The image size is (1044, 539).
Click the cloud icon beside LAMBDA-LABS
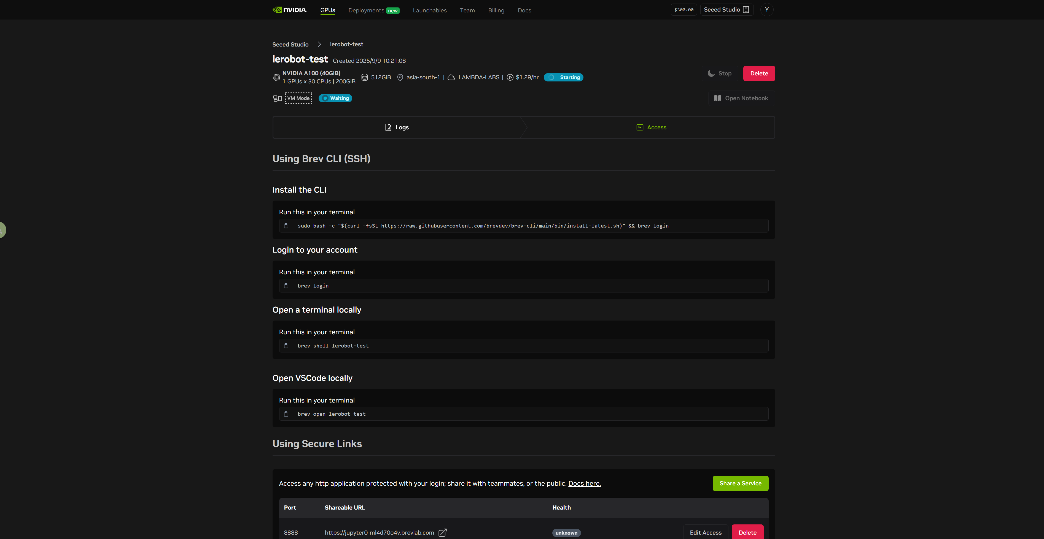tap(451, 77)
